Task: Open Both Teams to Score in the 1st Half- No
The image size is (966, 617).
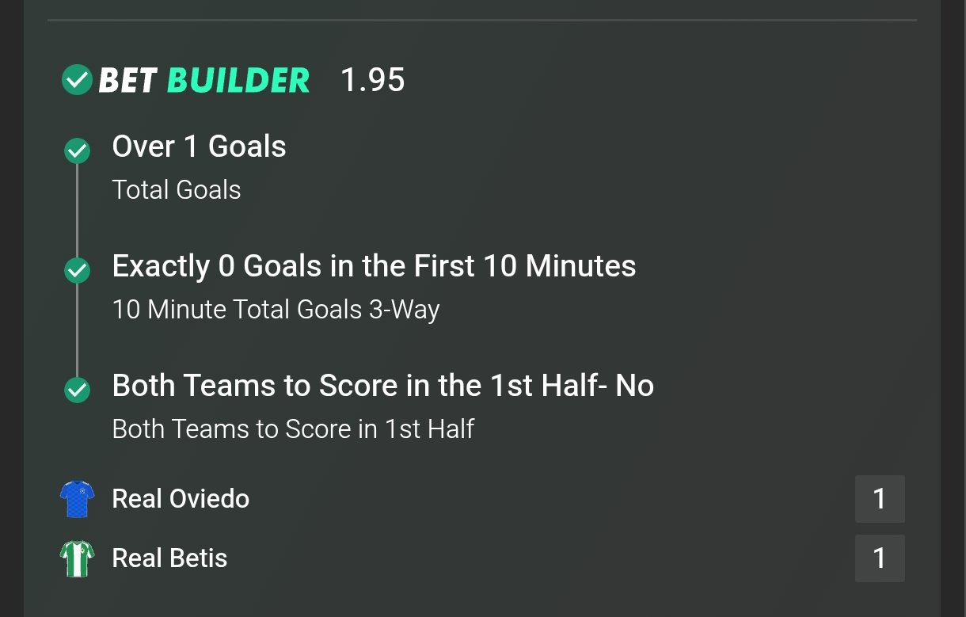Action: (x=382, y=386)
